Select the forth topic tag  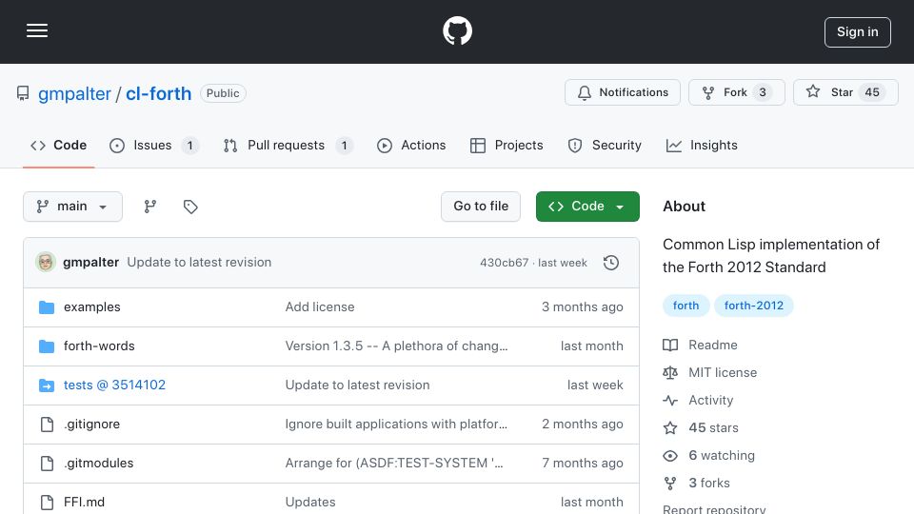coord(686,306)
